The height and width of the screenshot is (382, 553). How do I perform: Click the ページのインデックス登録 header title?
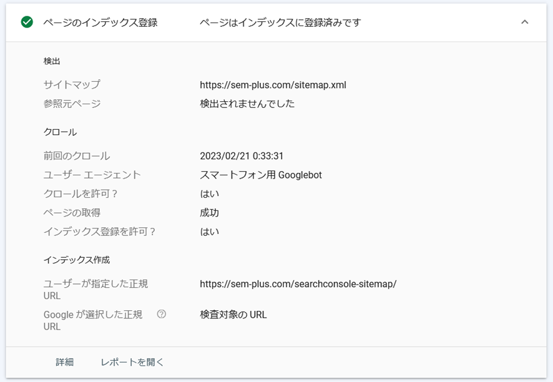[100, 22]
